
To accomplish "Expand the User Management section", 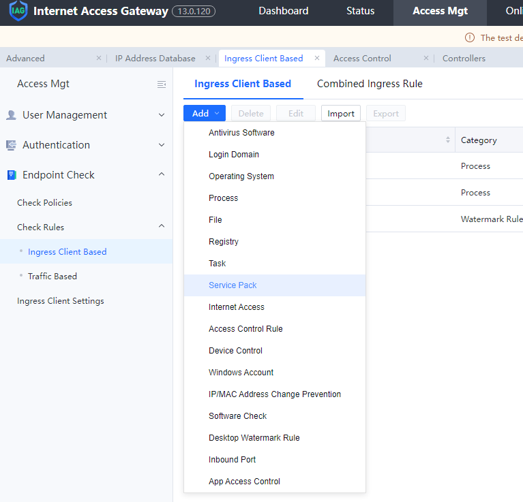I will 162,115.
